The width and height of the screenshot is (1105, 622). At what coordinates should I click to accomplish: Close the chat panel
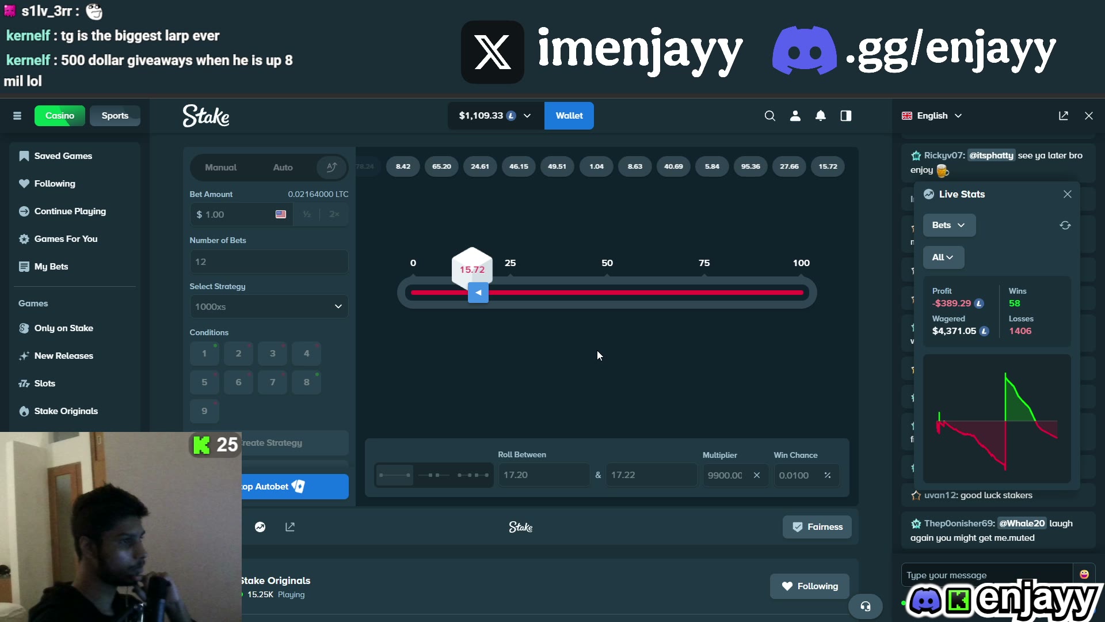tap(1089, 116)
